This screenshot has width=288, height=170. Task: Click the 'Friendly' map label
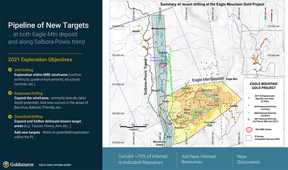(186, 89)
